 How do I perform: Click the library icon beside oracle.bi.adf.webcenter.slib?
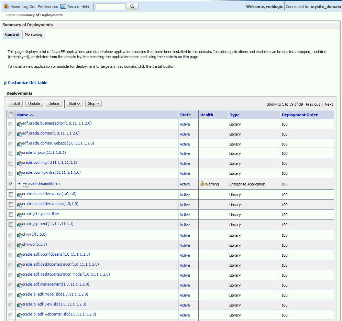tap(19, 315)
